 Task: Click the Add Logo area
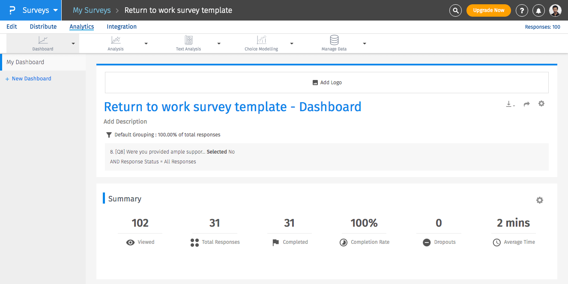click(327, 83)
